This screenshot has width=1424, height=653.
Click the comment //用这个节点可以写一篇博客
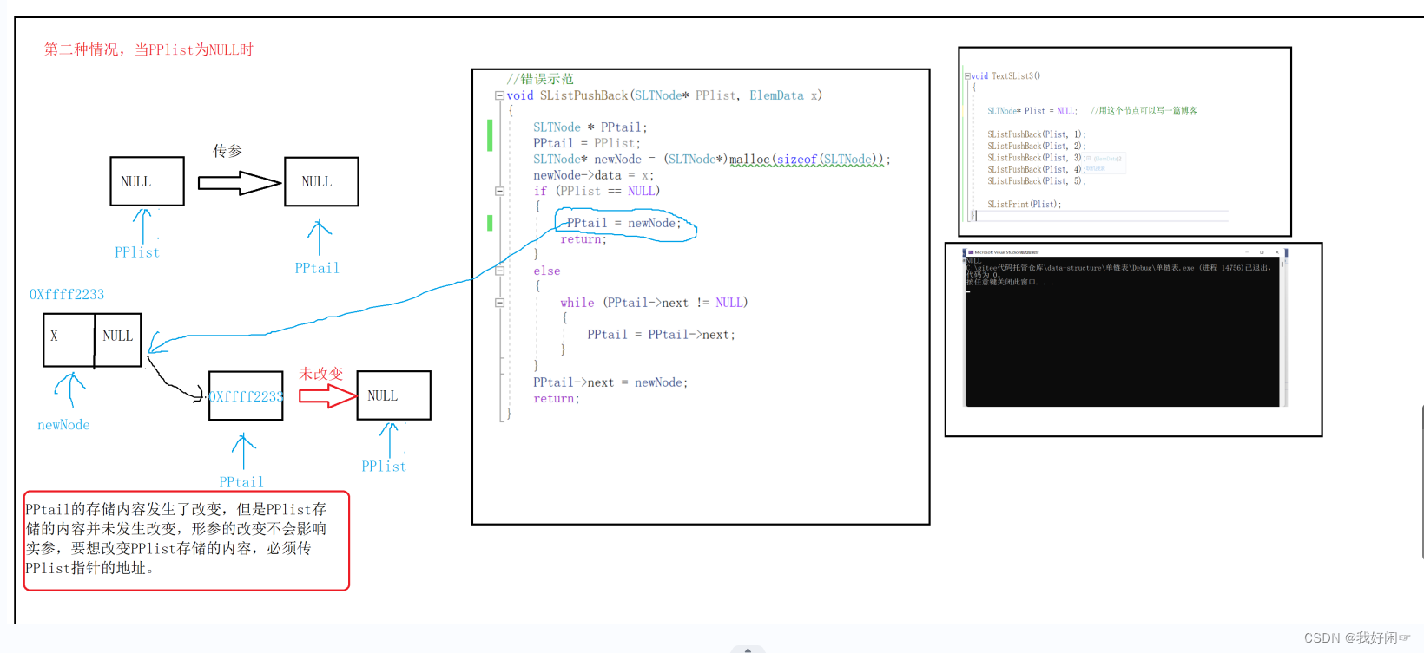[x=1144, y=111]
